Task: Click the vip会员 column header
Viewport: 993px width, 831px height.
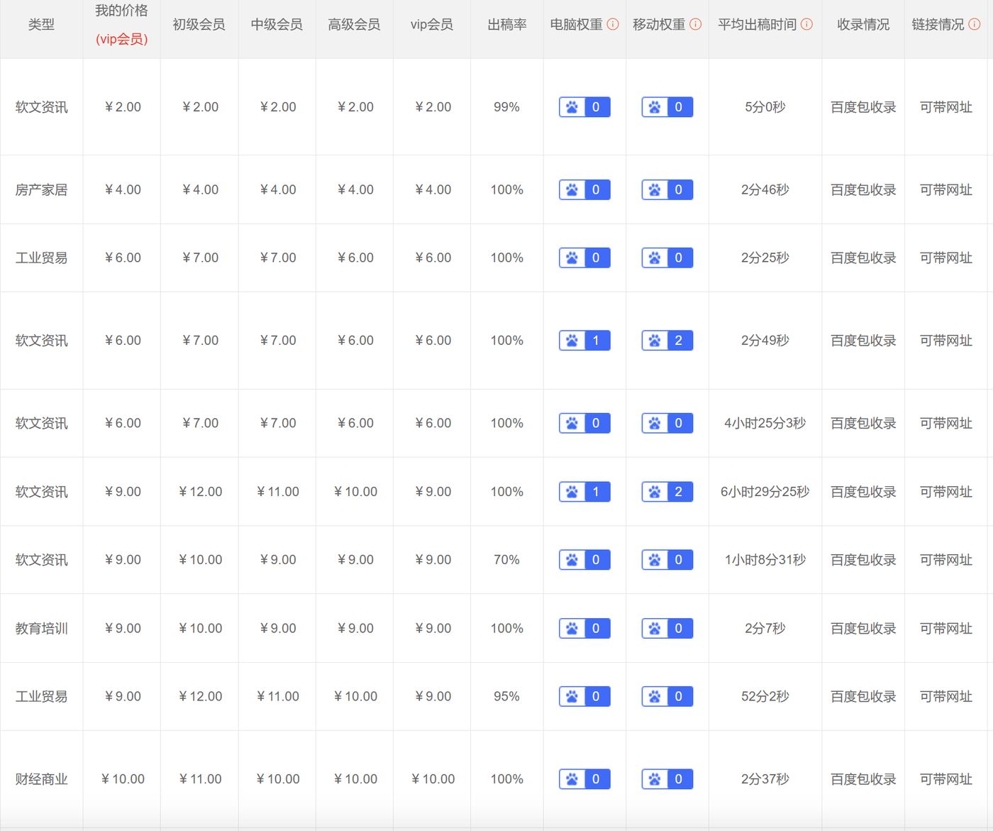Action: coord(432,25)
